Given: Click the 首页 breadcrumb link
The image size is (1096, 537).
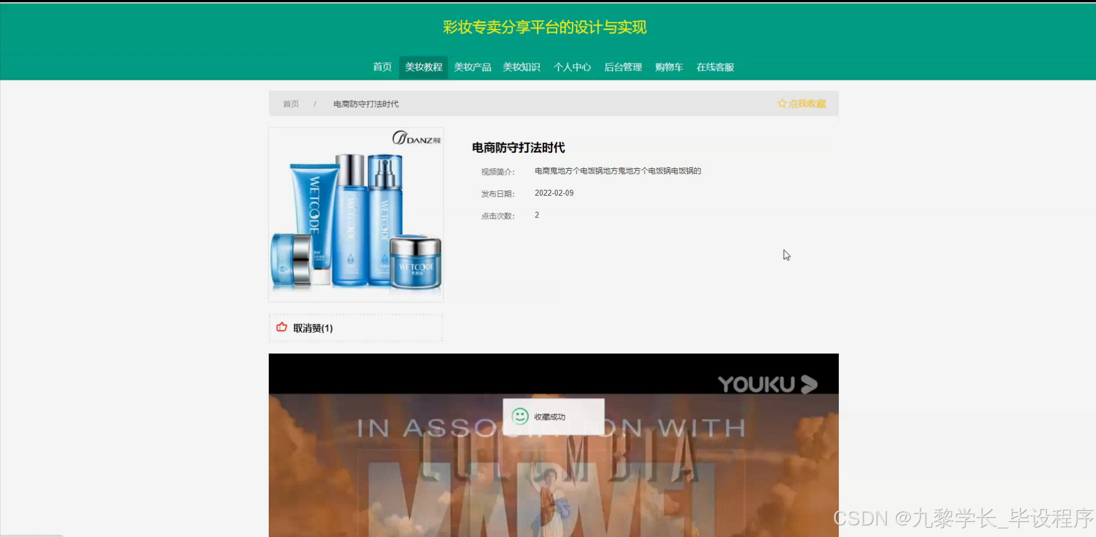Looking at the screenshot, I should point(291,104).
